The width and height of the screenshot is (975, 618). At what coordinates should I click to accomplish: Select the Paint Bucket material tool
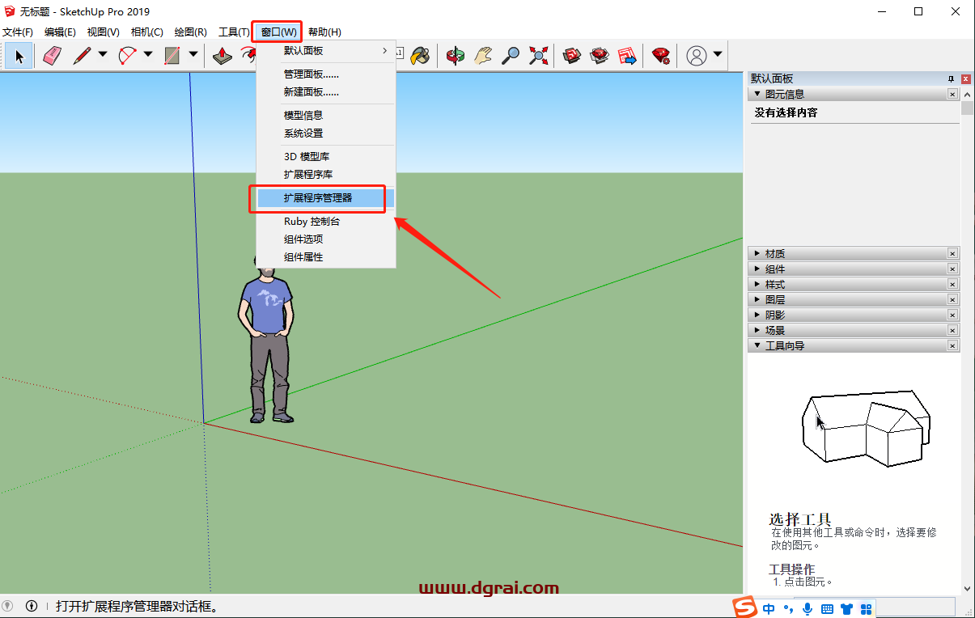422,56
